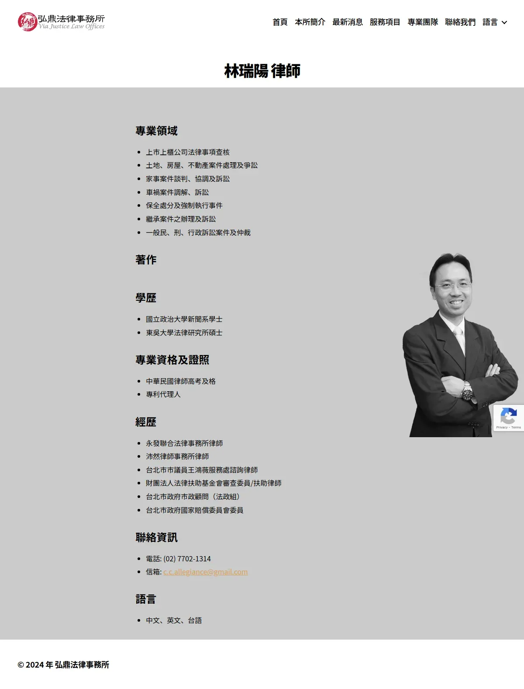Click the Privacy link in reCAPTCHA badge

point(501,427)
